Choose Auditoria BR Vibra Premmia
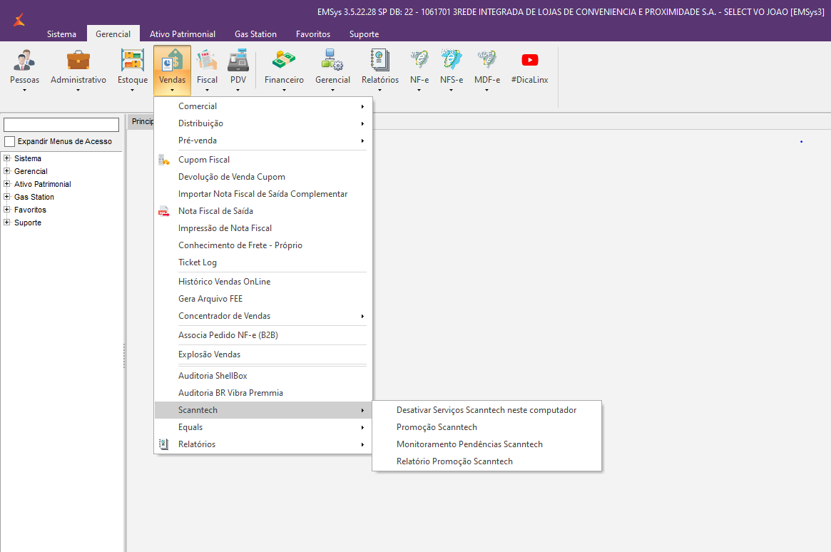This screenshot has height=552, width=831. pos(263,393)
